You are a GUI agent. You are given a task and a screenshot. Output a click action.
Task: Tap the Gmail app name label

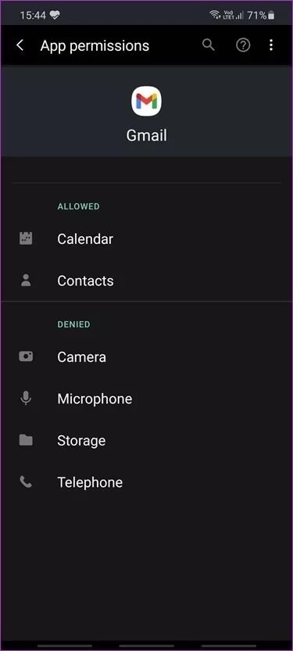(147, 135)
